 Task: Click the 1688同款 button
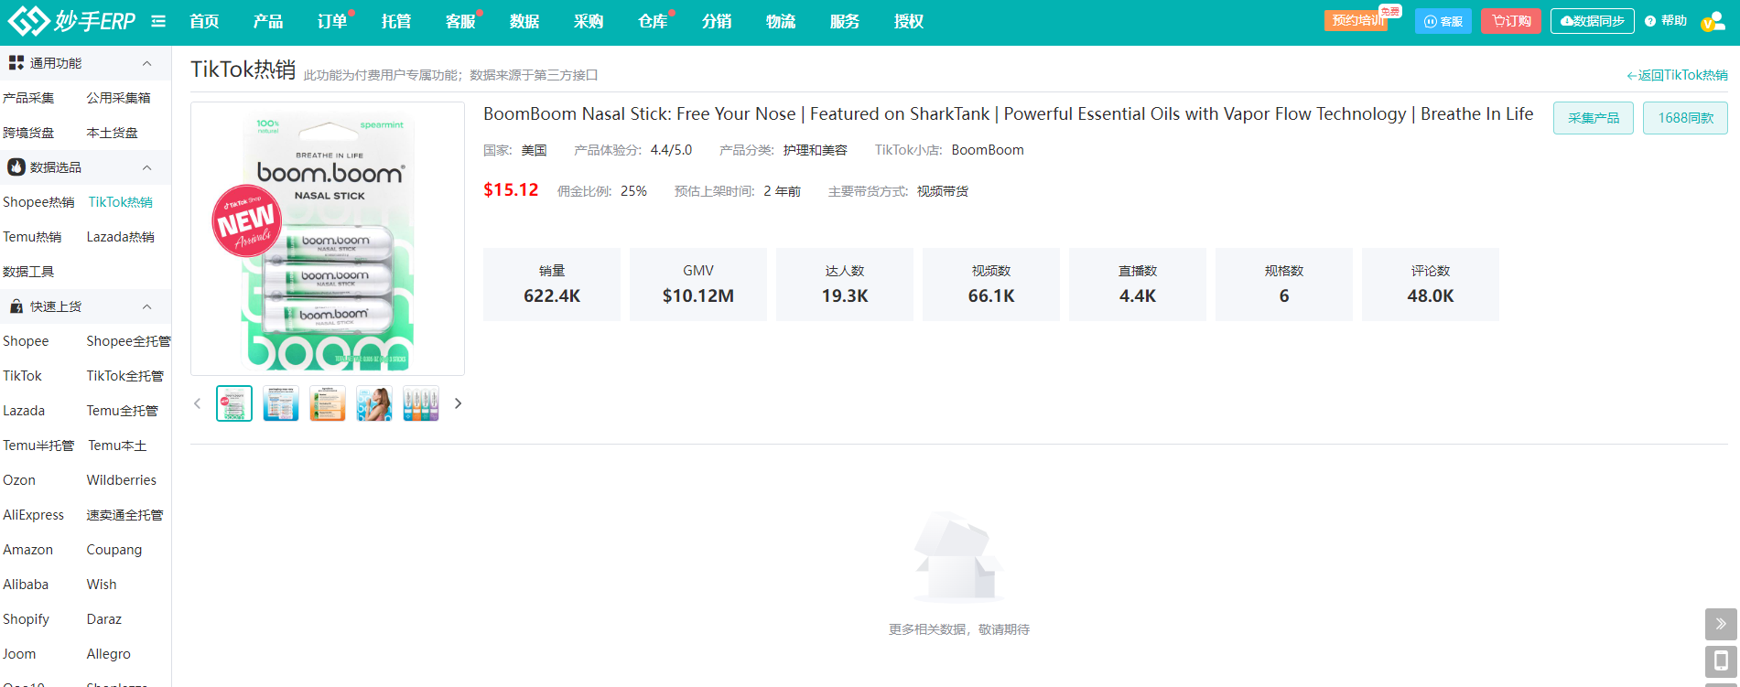(1685, 118)
